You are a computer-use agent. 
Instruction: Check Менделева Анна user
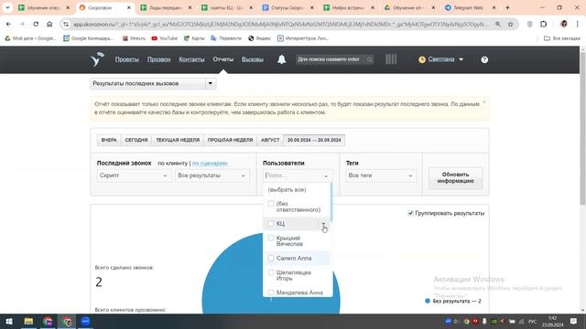point(271,292)
